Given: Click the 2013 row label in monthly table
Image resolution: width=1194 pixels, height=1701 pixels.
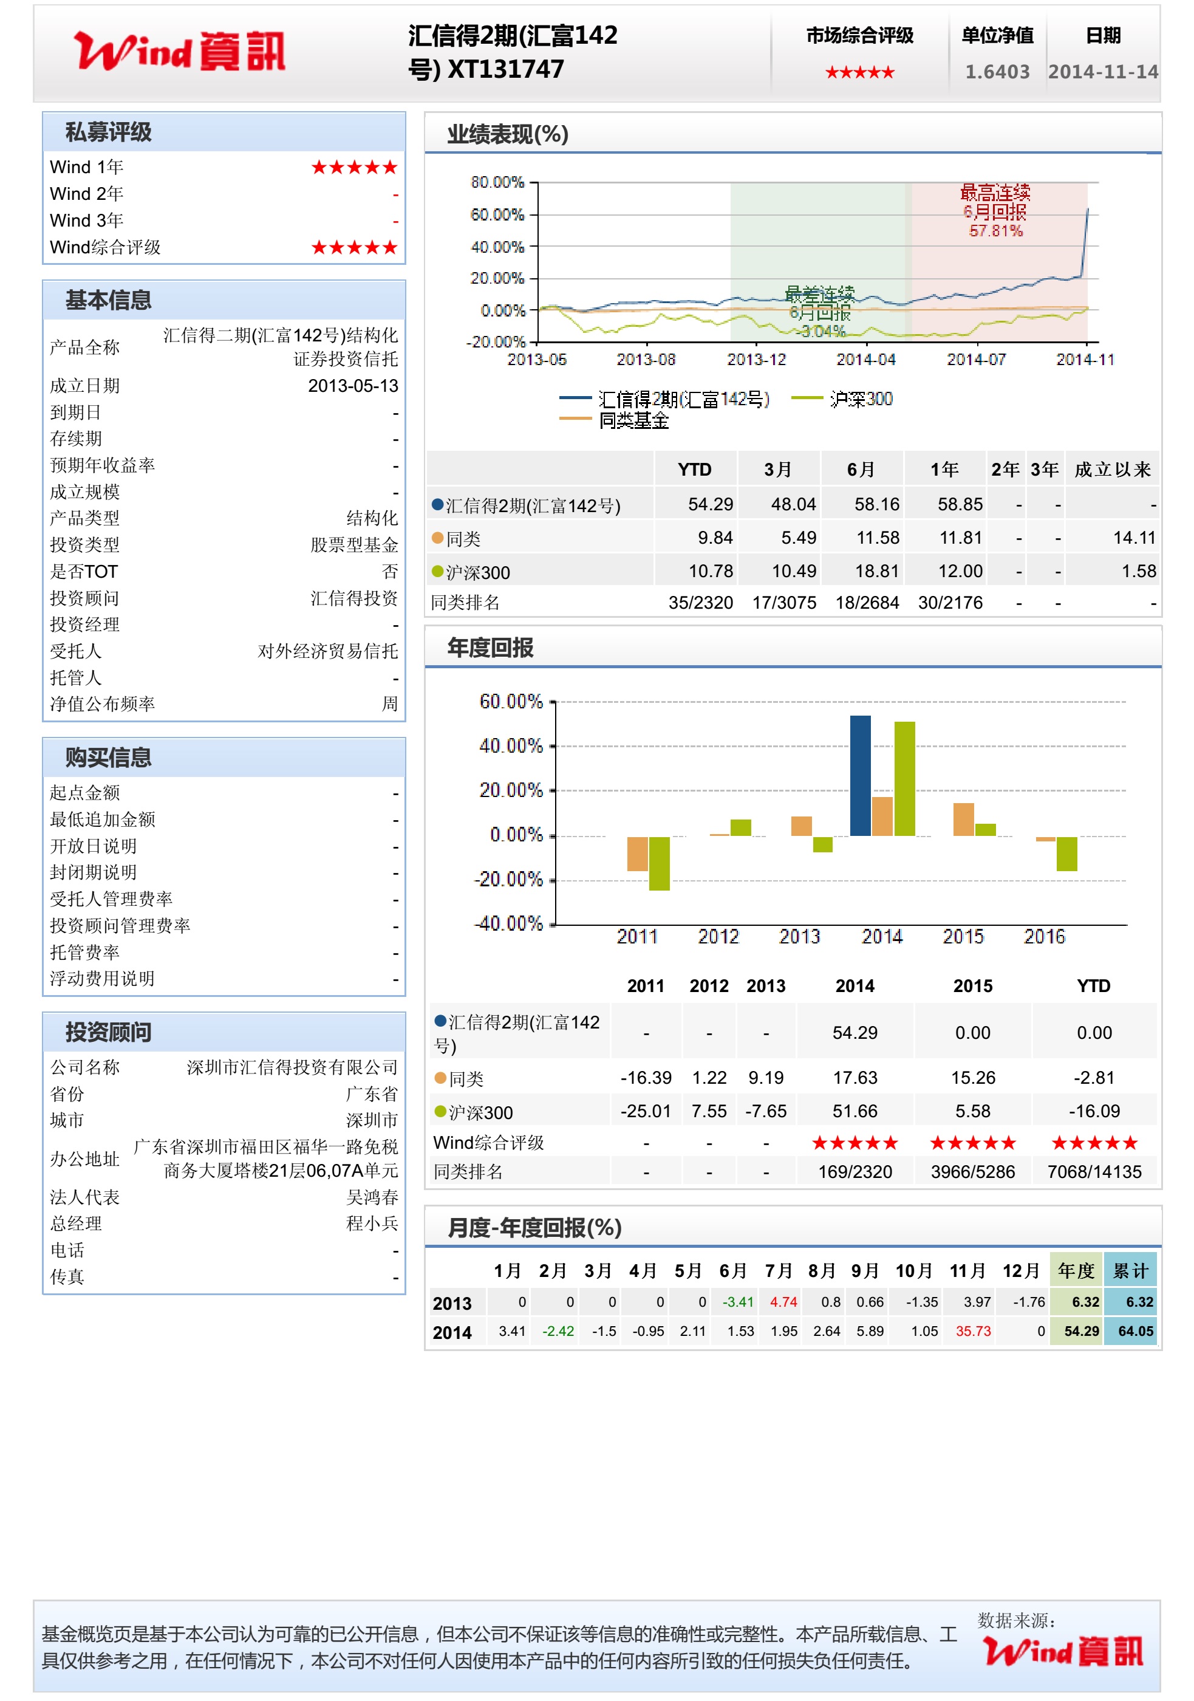Looking at the screenshot, I should [x=452, y=1304].
